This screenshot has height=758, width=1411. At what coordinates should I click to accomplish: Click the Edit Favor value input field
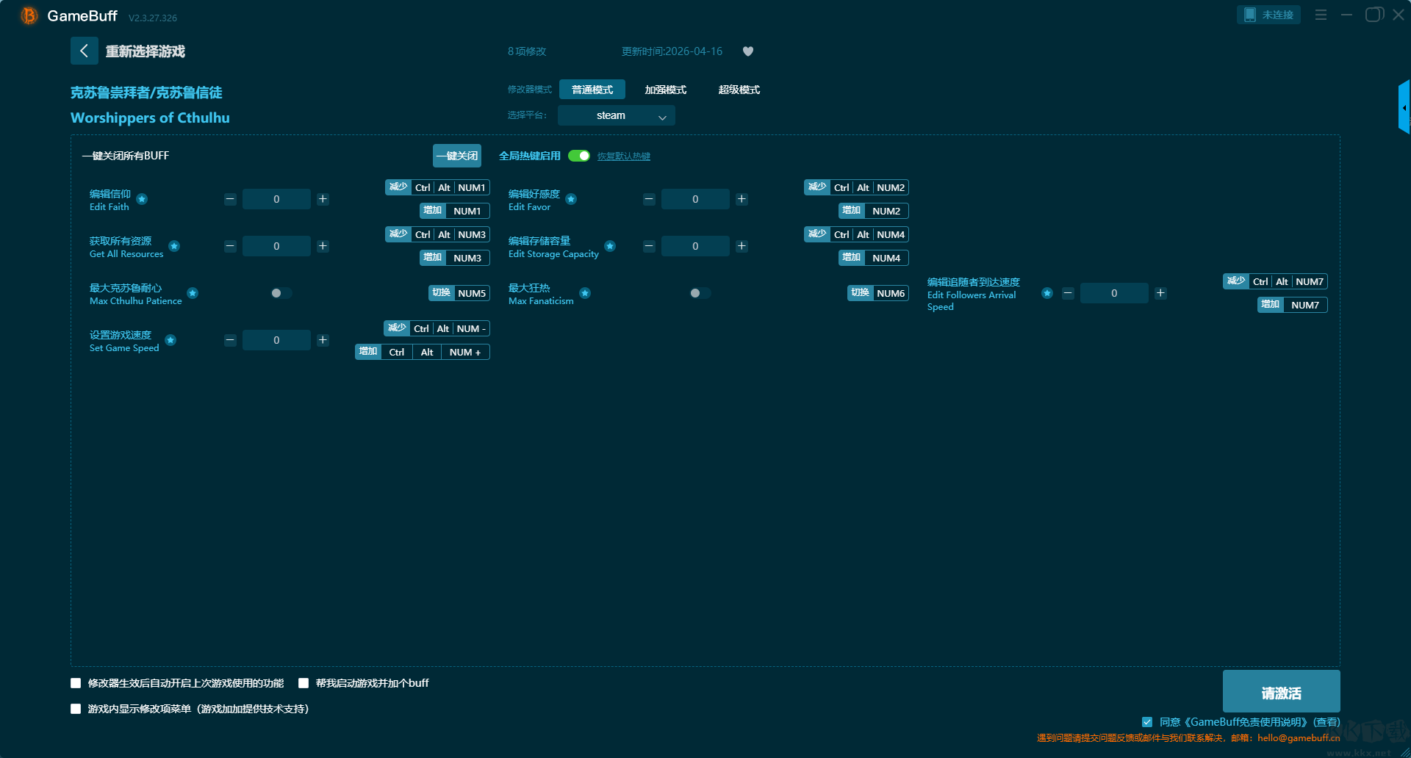point(695,199)
